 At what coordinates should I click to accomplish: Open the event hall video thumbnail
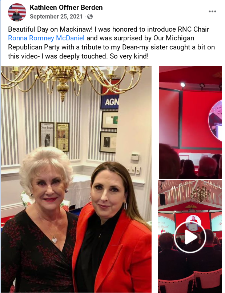pyautogui.click(x=190, y=237)
